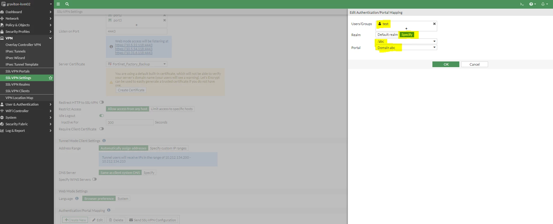Screen dimensions: 553x224
Task: Open VPN Location Map page
Action: click(x=19, y=98)
